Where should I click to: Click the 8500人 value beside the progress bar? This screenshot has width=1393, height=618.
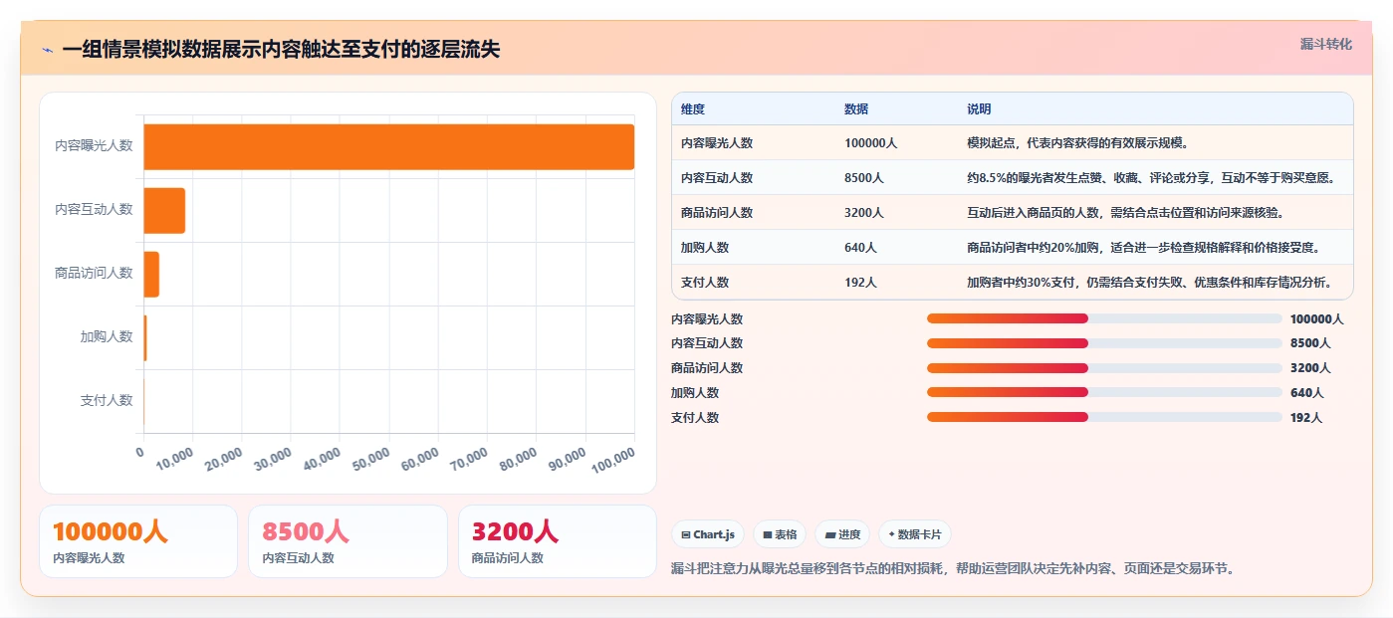click(x=1310, y=343)
